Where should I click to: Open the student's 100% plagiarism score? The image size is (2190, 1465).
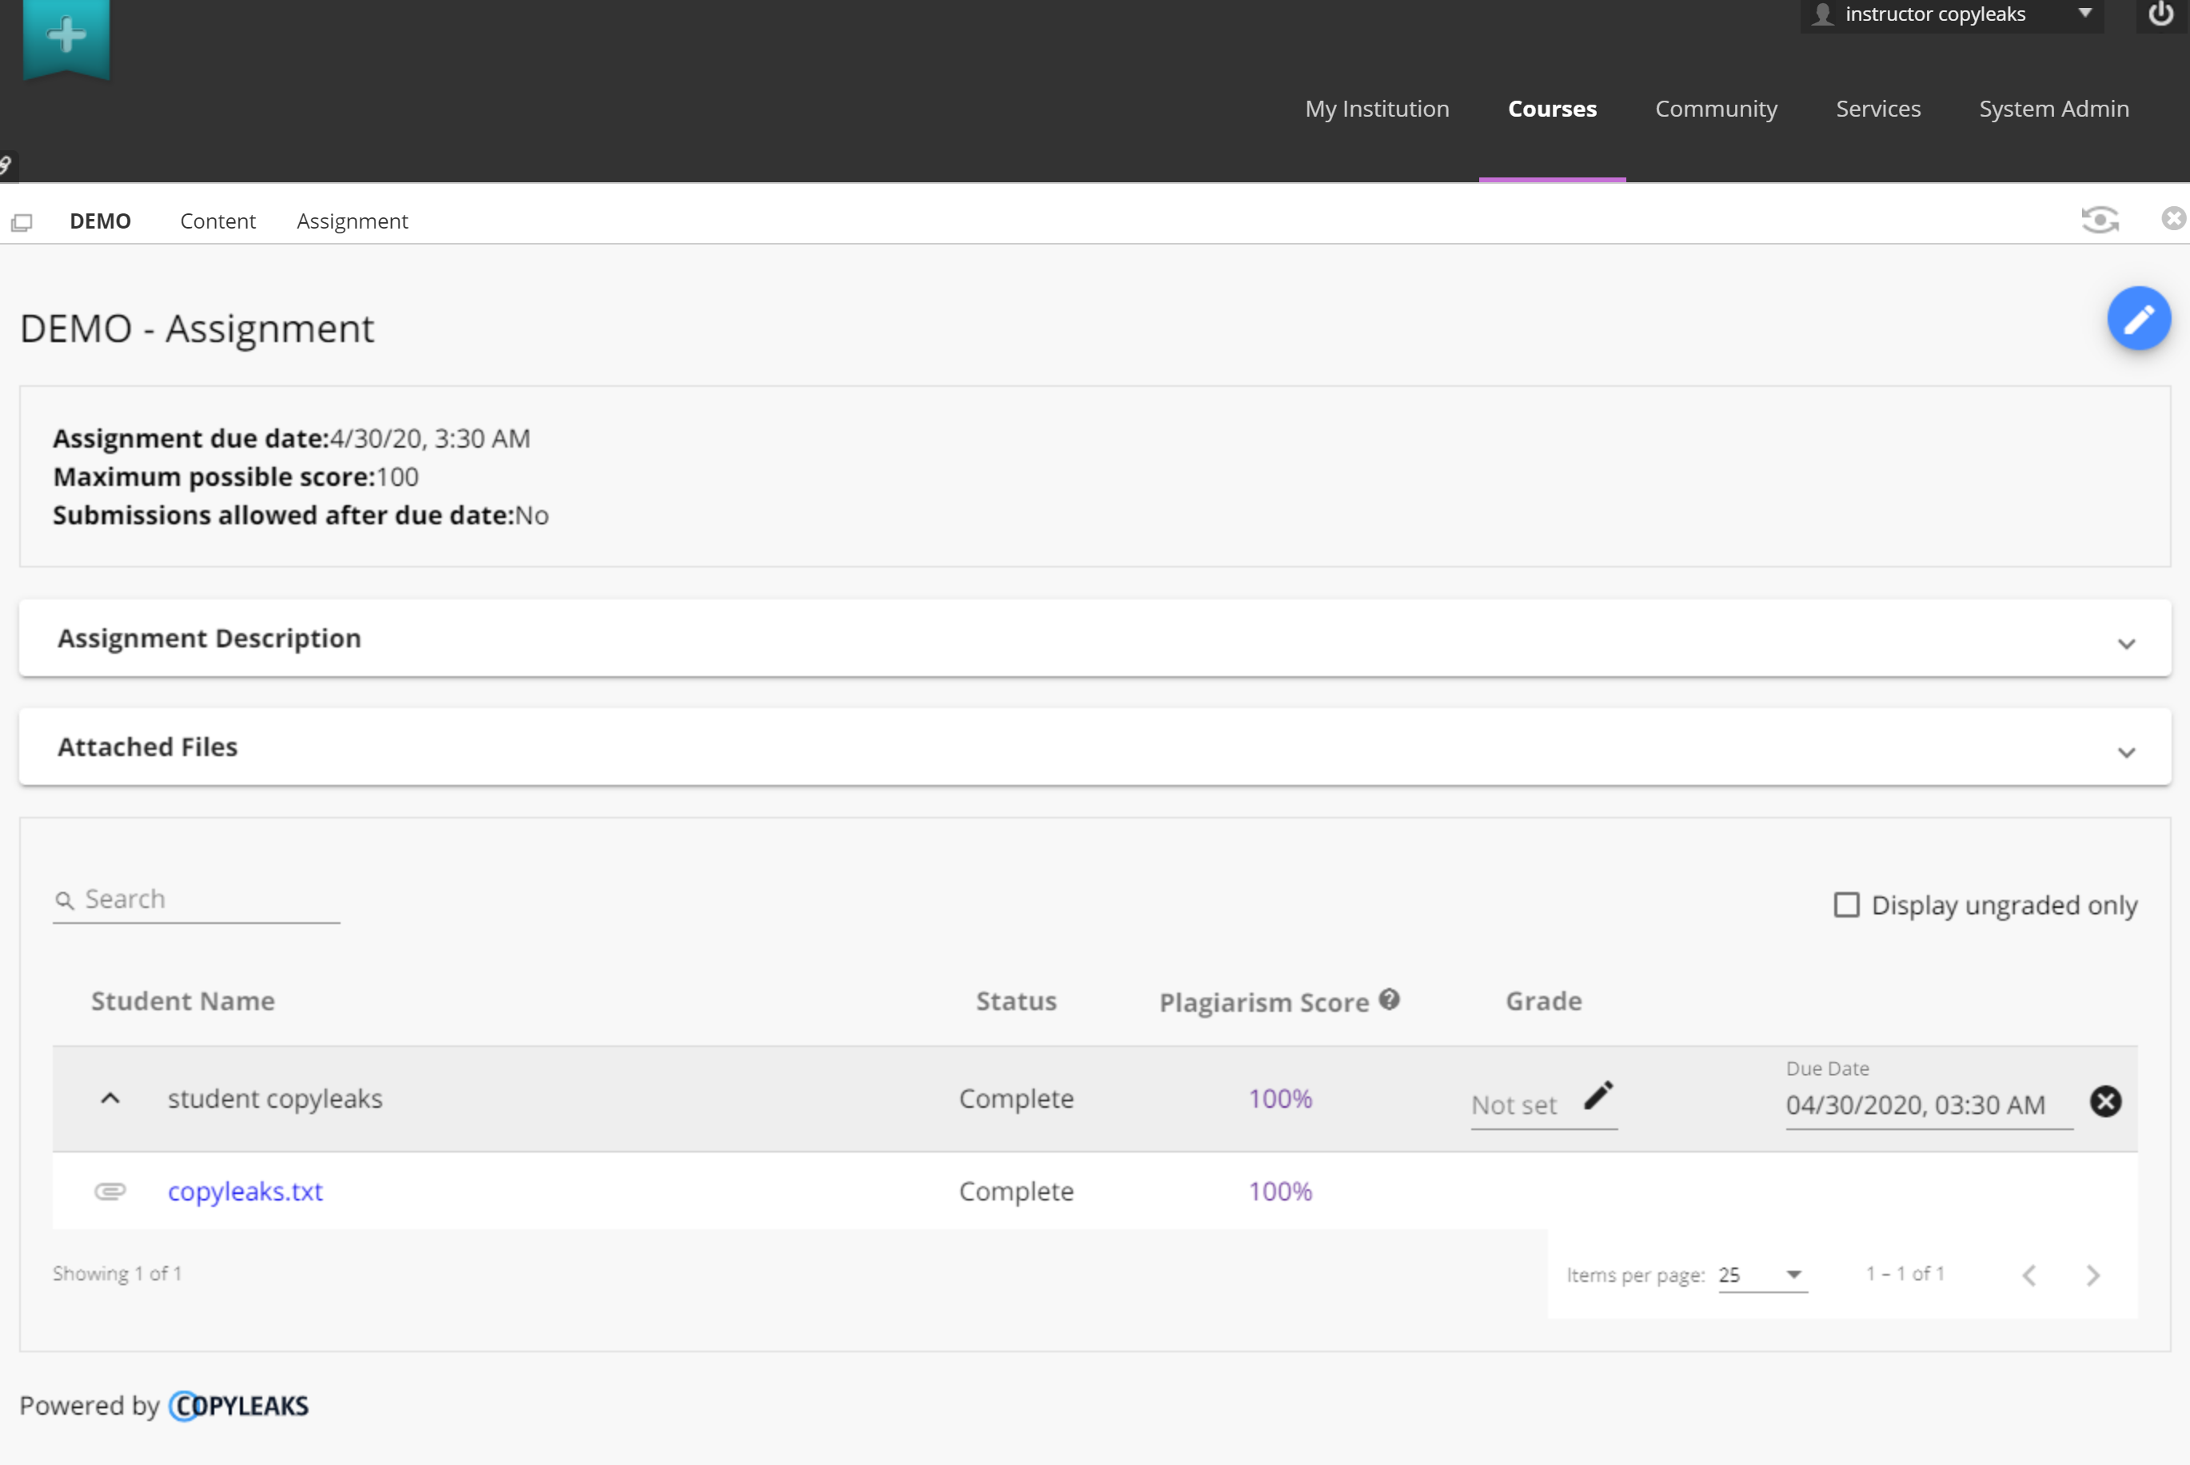coord(1281,1099)
